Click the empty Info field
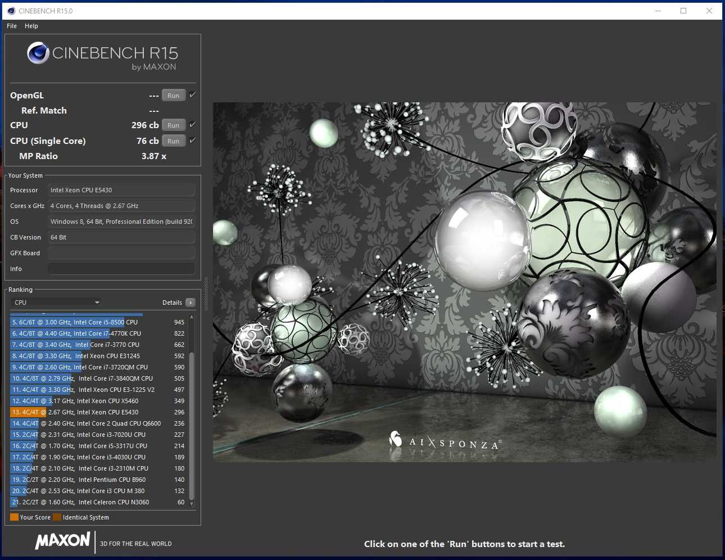 [x=121, y=269]
